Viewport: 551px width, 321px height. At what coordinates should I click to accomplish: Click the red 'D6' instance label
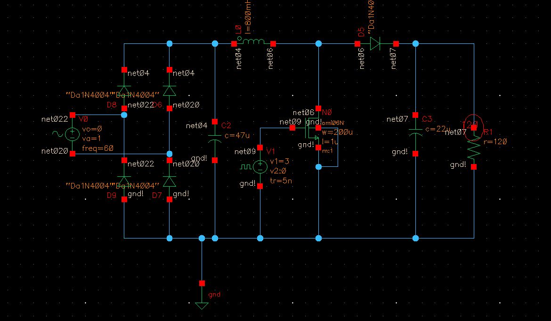[157, 105]
